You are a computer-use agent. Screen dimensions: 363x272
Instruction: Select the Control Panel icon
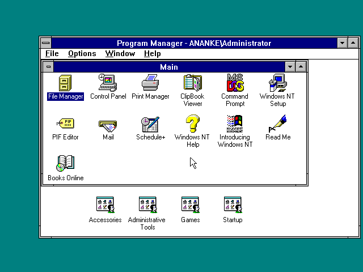coord(108,83)
